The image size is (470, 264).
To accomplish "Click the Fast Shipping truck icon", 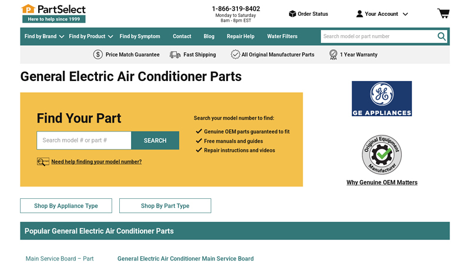I will point(175,55).
